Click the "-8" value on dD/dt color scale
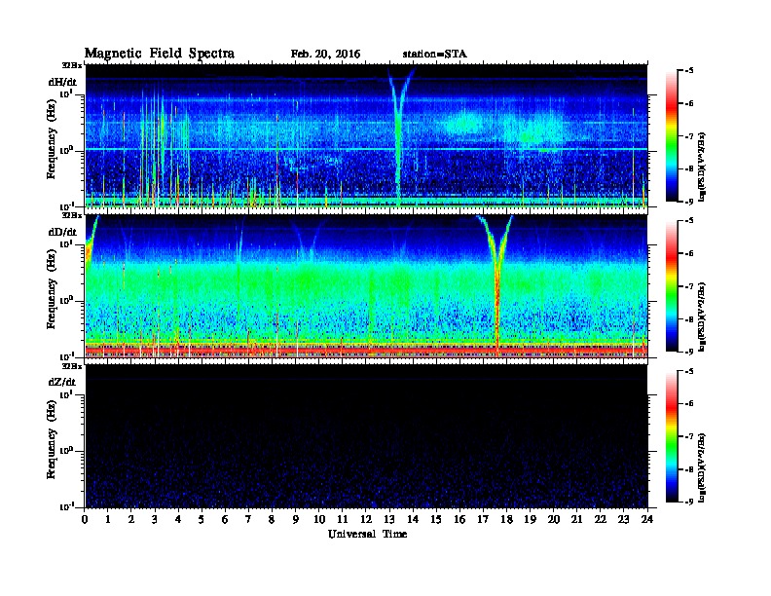This screenshot has width=771, height=596. (x=689, y=318)
